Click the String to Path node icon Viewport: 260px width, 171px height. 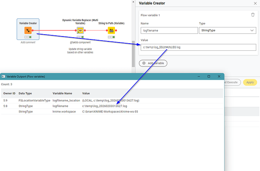(112, 30)
